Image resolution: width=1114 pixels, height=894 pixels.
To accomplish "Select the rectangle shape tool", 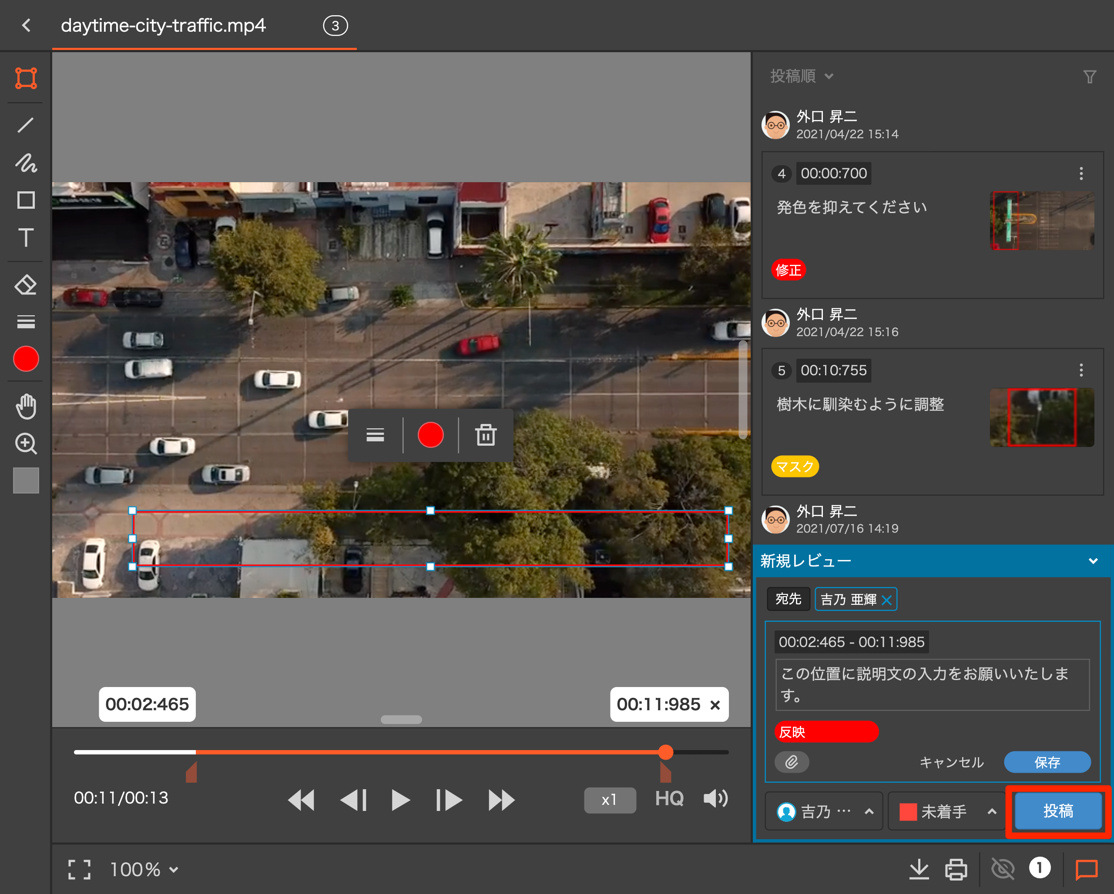I will (26, 200).
